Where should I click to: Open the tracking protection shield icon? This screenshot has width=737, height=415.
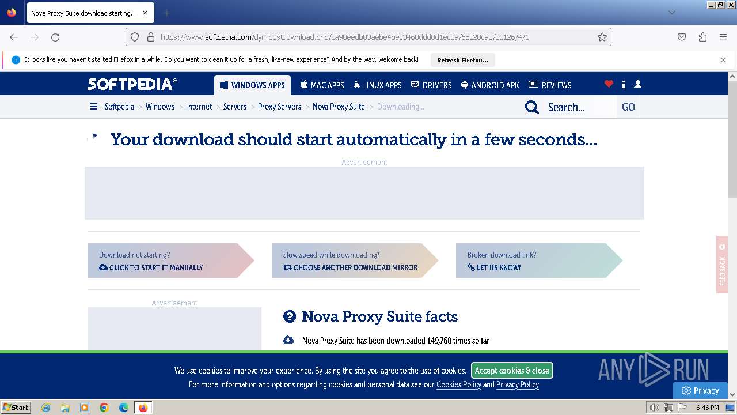(x=135, y=37)
